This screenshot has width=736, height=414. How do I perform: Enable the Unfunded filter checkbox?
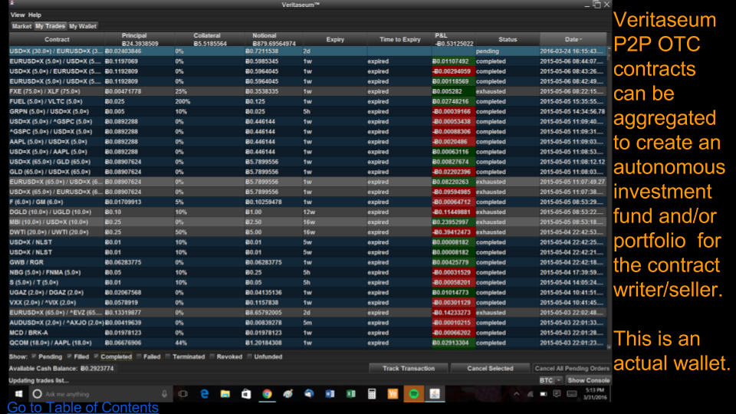(x=249, y=356)
